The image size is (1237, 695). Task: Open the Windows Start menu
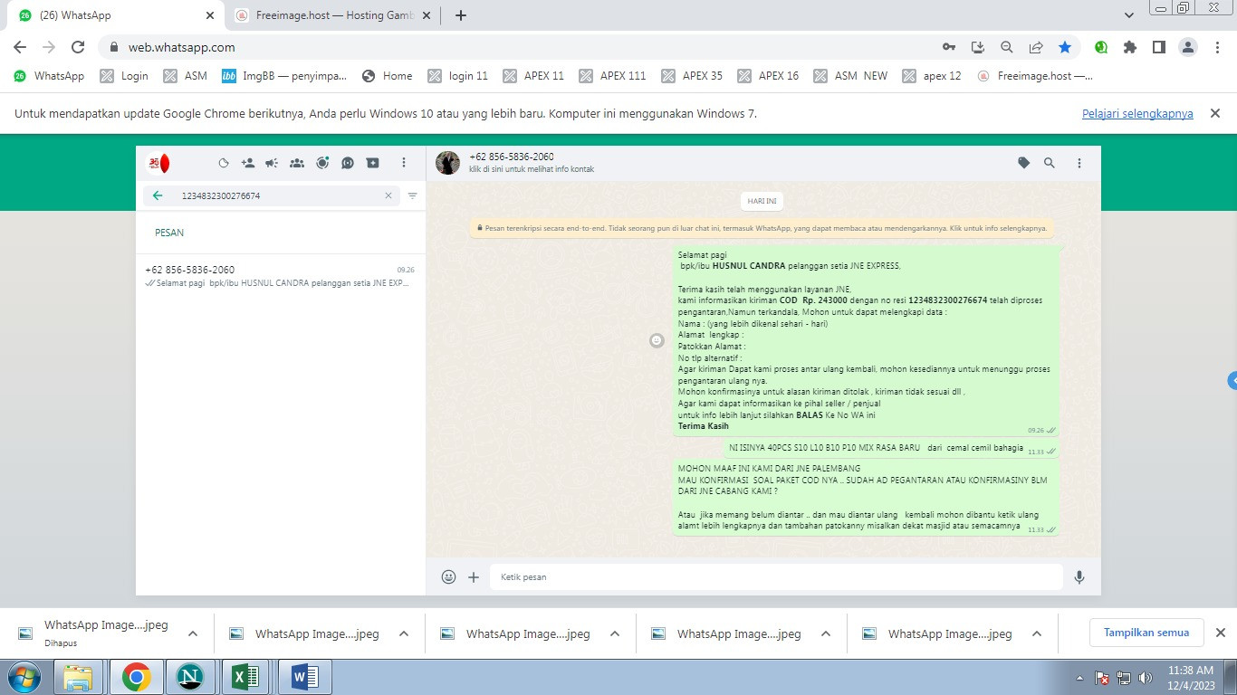click(x=24, y=677)
